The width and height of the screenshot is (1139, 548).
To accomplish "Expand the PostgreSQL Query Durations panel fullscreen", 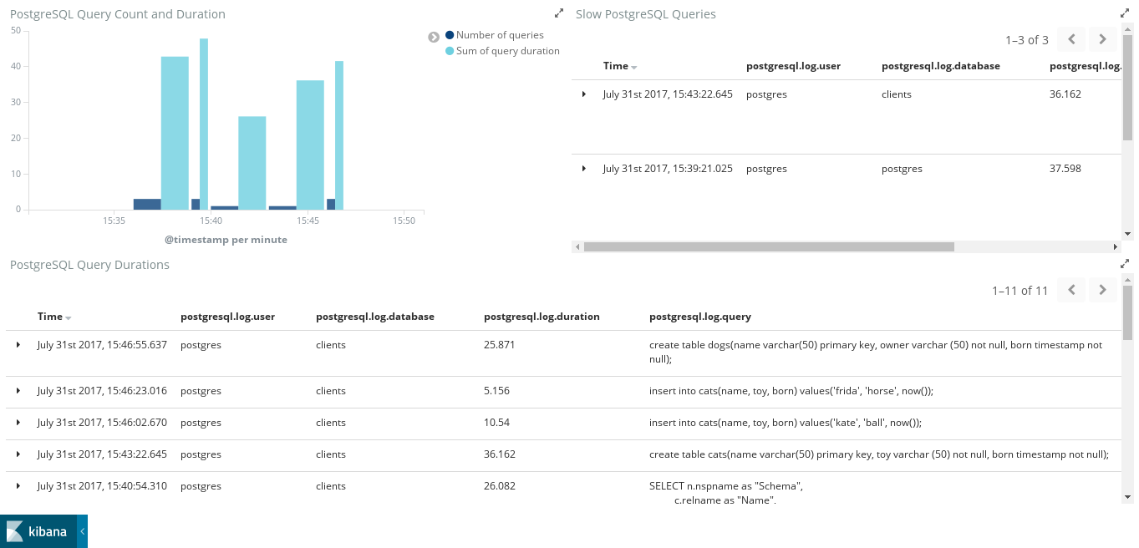I will click(x=1125, y=262).
